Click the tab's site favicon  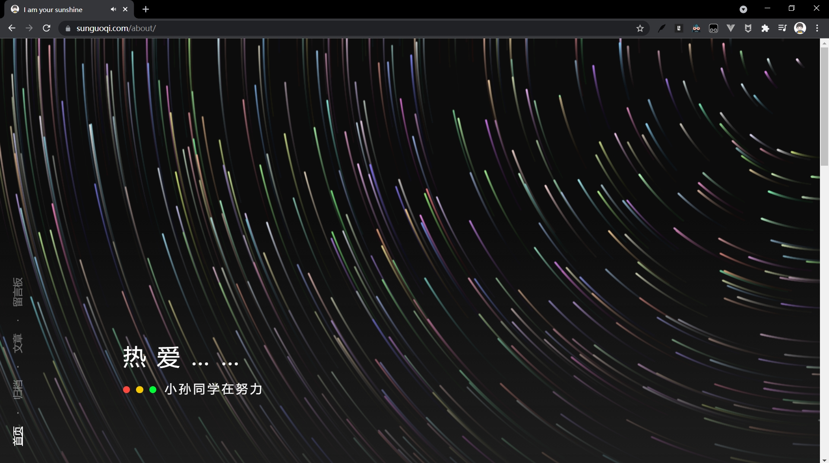15,9
